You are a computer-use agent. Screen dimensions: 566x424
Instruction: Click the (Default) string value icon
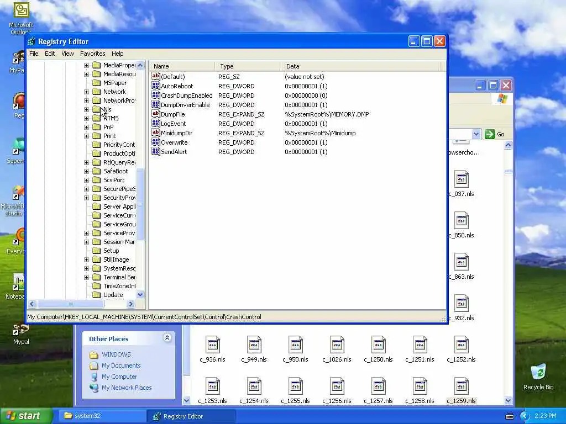[155, 76]
